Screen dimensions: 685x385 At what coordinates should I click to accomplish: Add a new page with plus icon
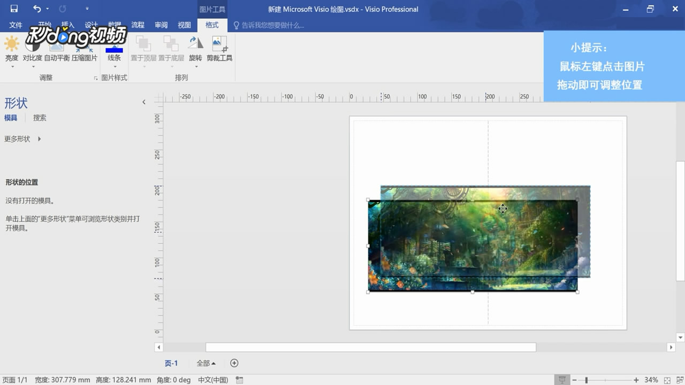point(234,363)
